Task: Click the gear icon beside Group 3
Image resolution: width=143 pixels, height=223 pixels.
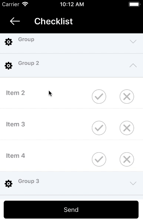Action: (9, 184)
